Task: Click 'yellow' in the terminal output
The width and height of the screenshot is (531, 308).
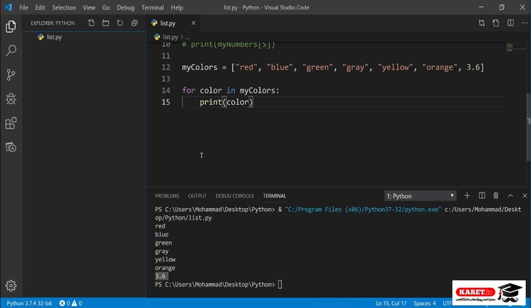Action: pos(165,259)
